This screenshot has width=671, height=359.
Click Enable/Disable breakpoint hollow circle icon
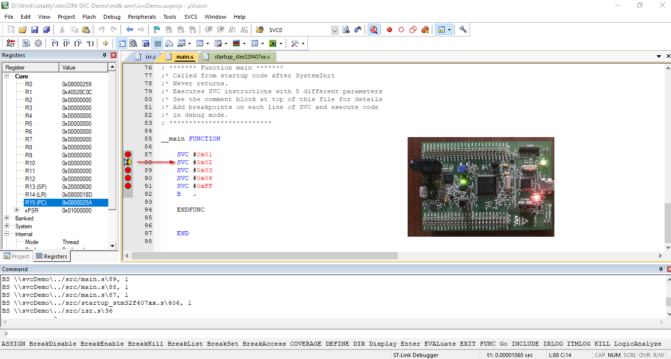(401, 30)
